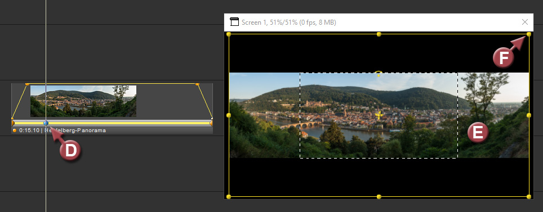Click the orange end marker of the yellow clip bar

[x=211, y=123]
